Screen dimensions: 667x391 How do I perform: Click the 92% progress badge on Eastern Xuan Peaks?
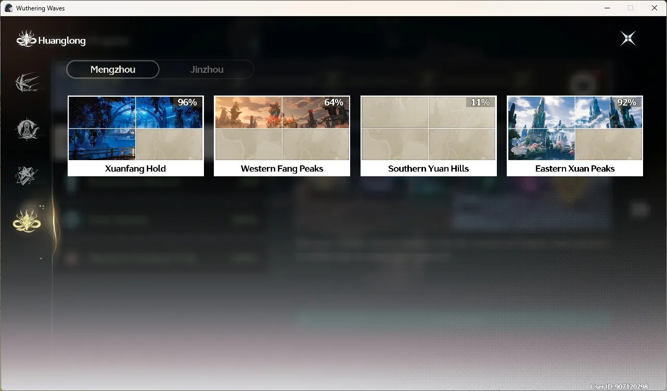point(626,102)
